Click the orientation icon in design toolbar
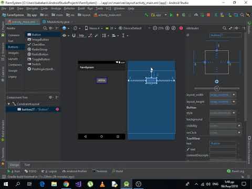The width and height of the screenshot is (252, 189). tap(75, 28)
